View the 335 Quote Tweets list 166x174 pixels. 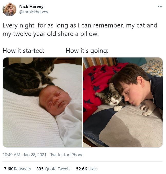tap(53, 169)
